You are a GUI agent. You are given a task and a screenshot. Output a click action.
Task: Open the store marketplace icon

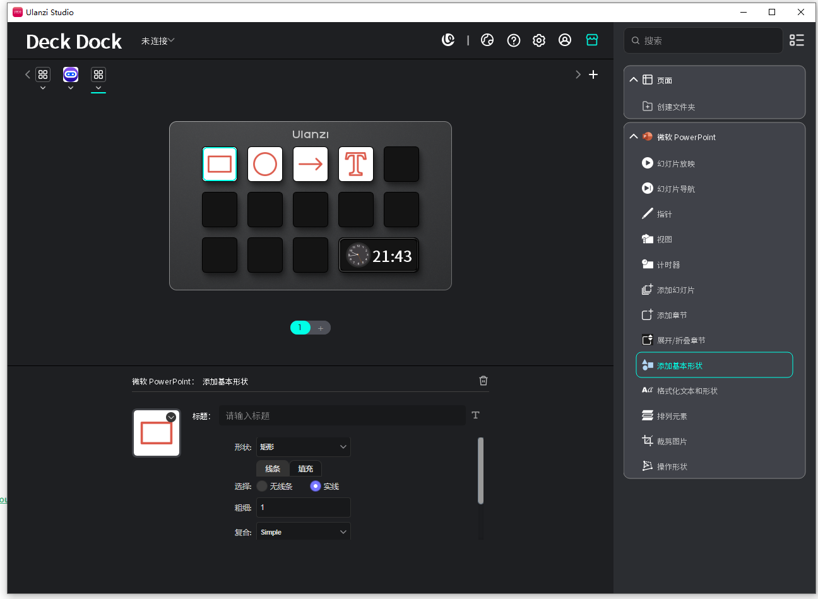pos(592,40)
